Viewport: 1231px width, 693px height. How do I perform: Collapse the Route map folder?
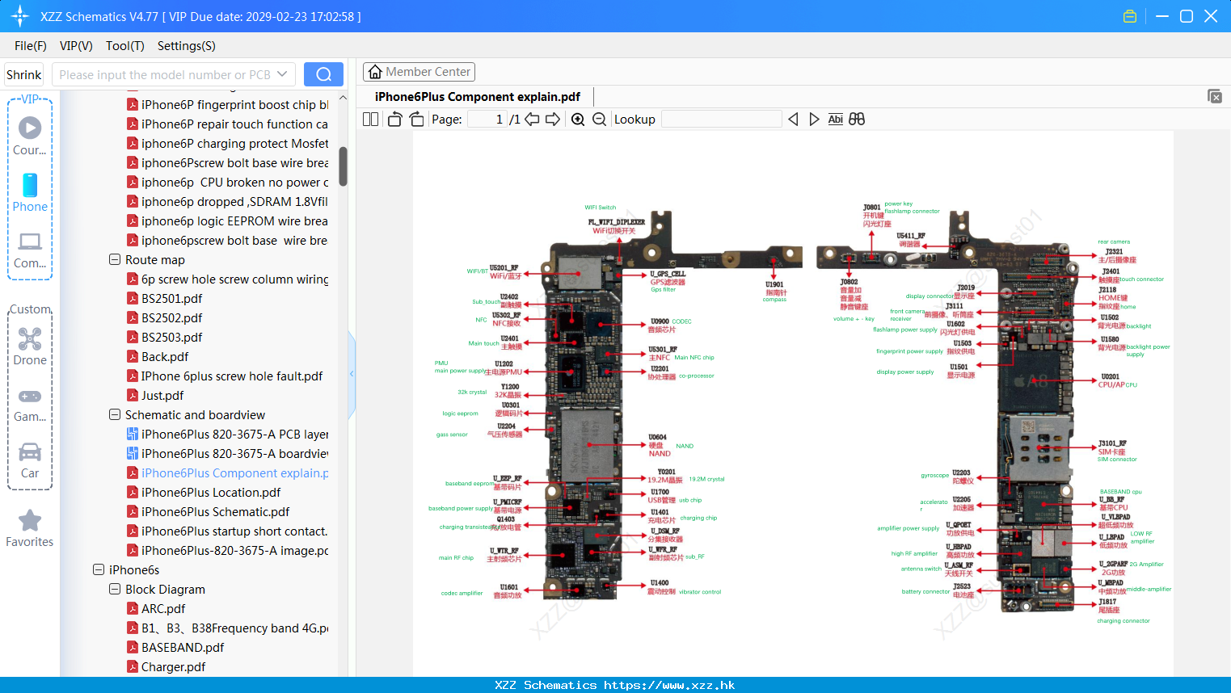point(114,260)
